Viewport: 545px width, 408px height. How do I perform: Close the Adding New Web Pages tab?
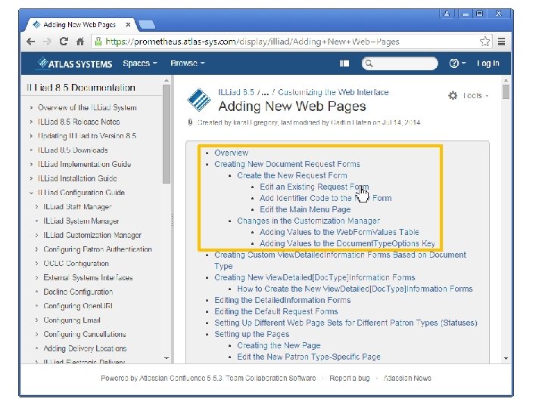pyautogui.click(x=128, y=25)
